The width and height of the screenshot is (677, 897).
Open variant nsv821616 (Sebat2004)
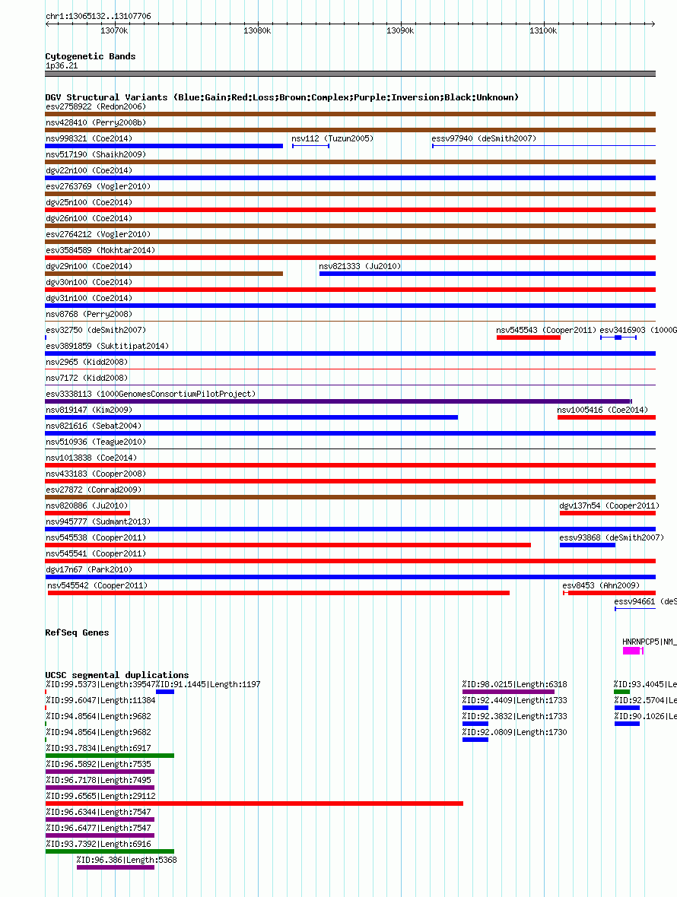(94, 426)
